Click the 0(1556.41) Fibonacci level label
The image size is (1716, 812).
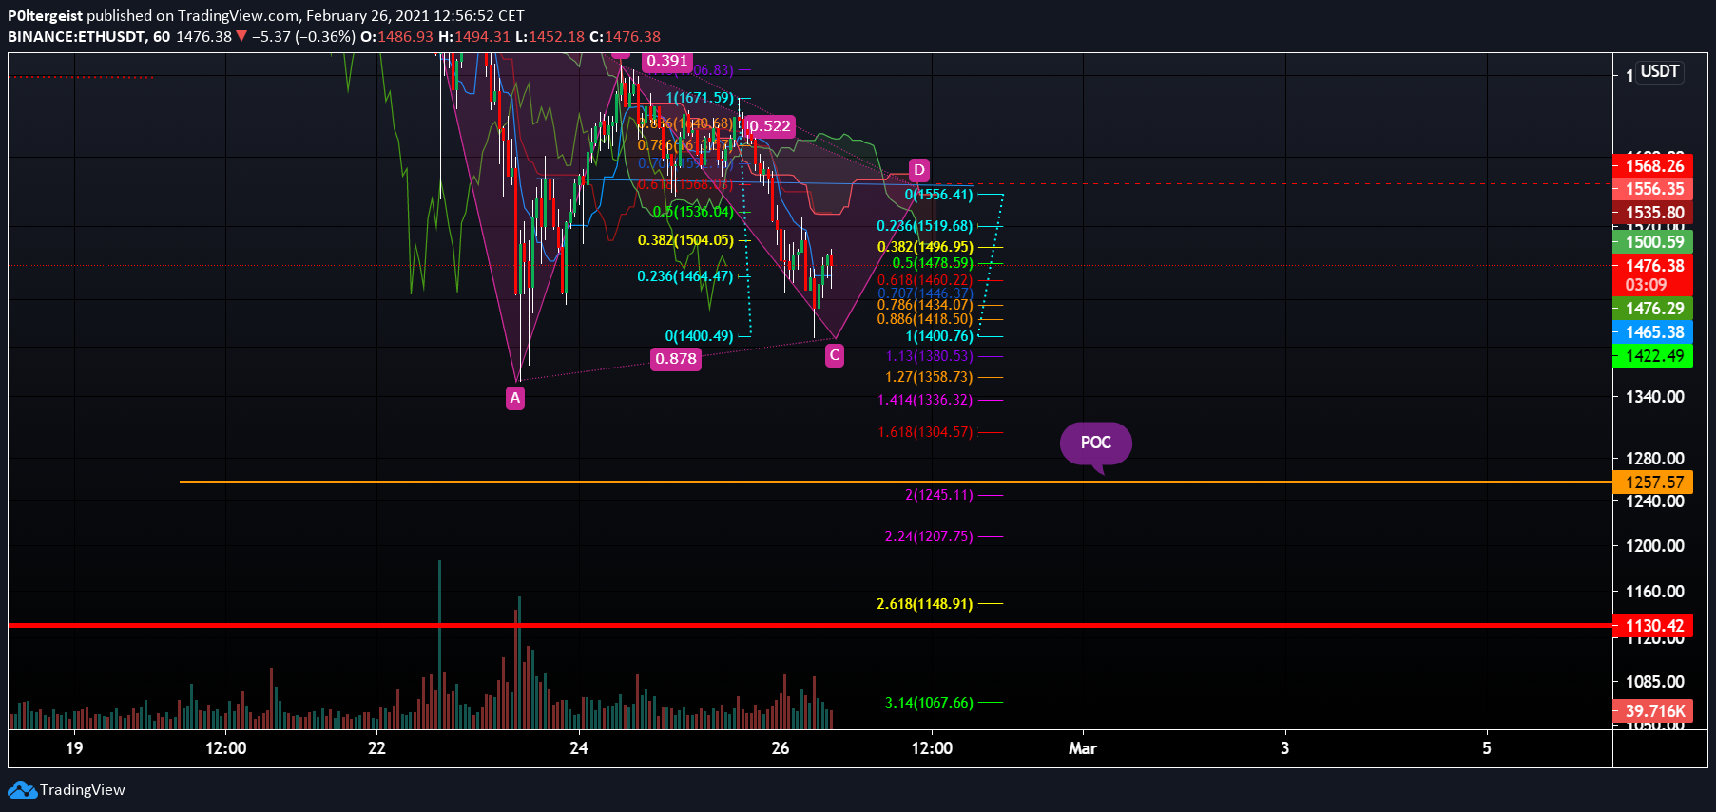point(939,195)
